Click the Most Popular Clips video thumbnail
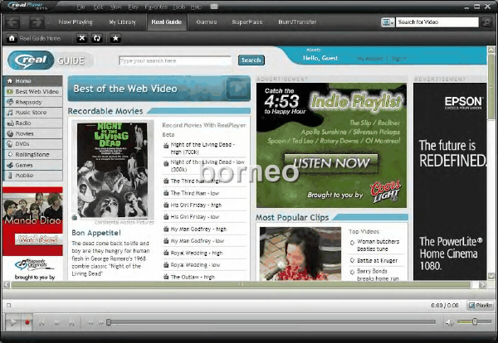Viewport: 498px width, 343px height. pyautogui.click(x=300, y=254)
